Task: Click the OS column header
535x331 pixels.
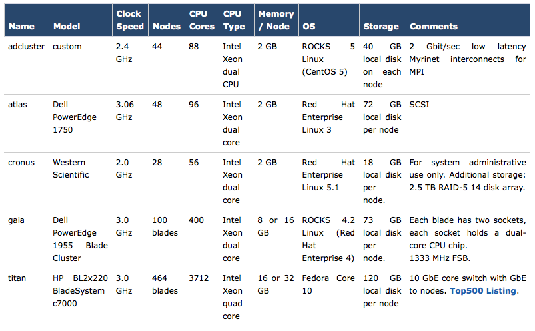Action: point(309,26)
